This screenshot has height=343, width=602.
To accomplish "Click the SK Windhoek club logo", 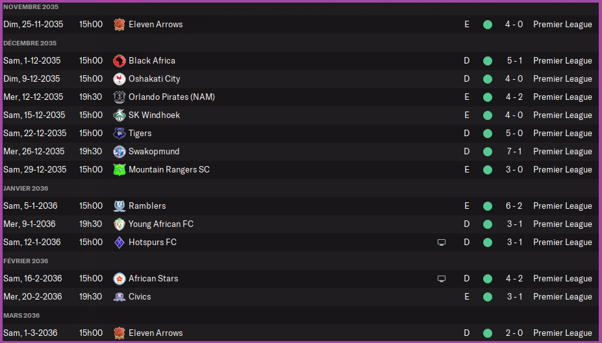I will tap(119, 115).
